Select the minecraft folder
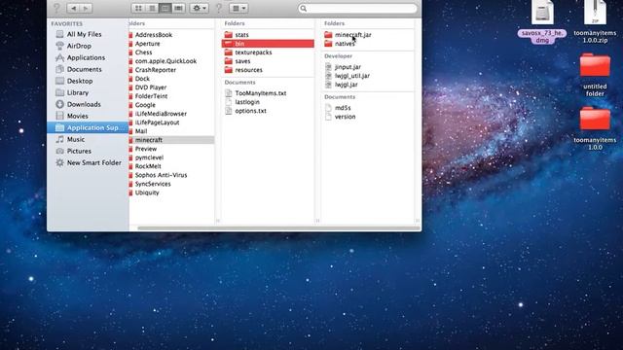The image size is (623, 350). tap(171, 140)
